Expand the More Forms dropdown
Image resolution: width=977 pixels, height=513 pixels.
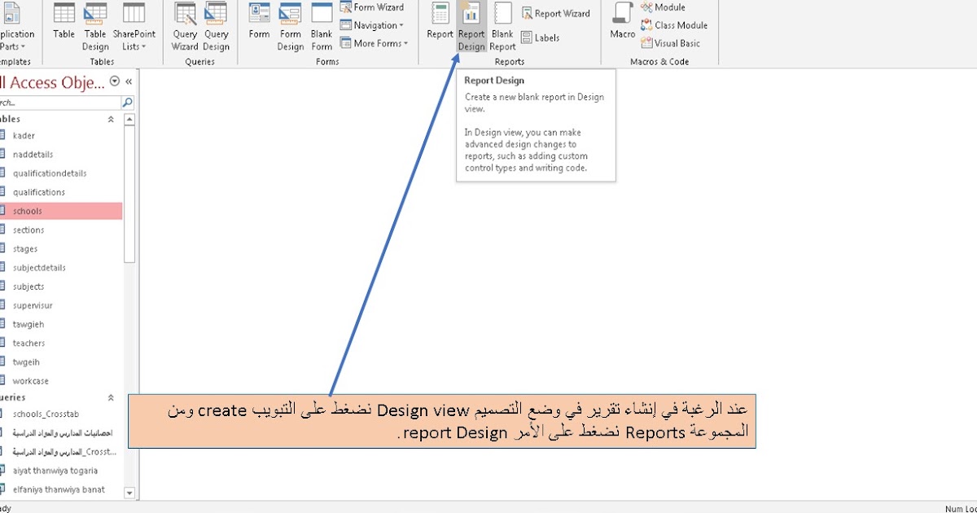(375, 43)
